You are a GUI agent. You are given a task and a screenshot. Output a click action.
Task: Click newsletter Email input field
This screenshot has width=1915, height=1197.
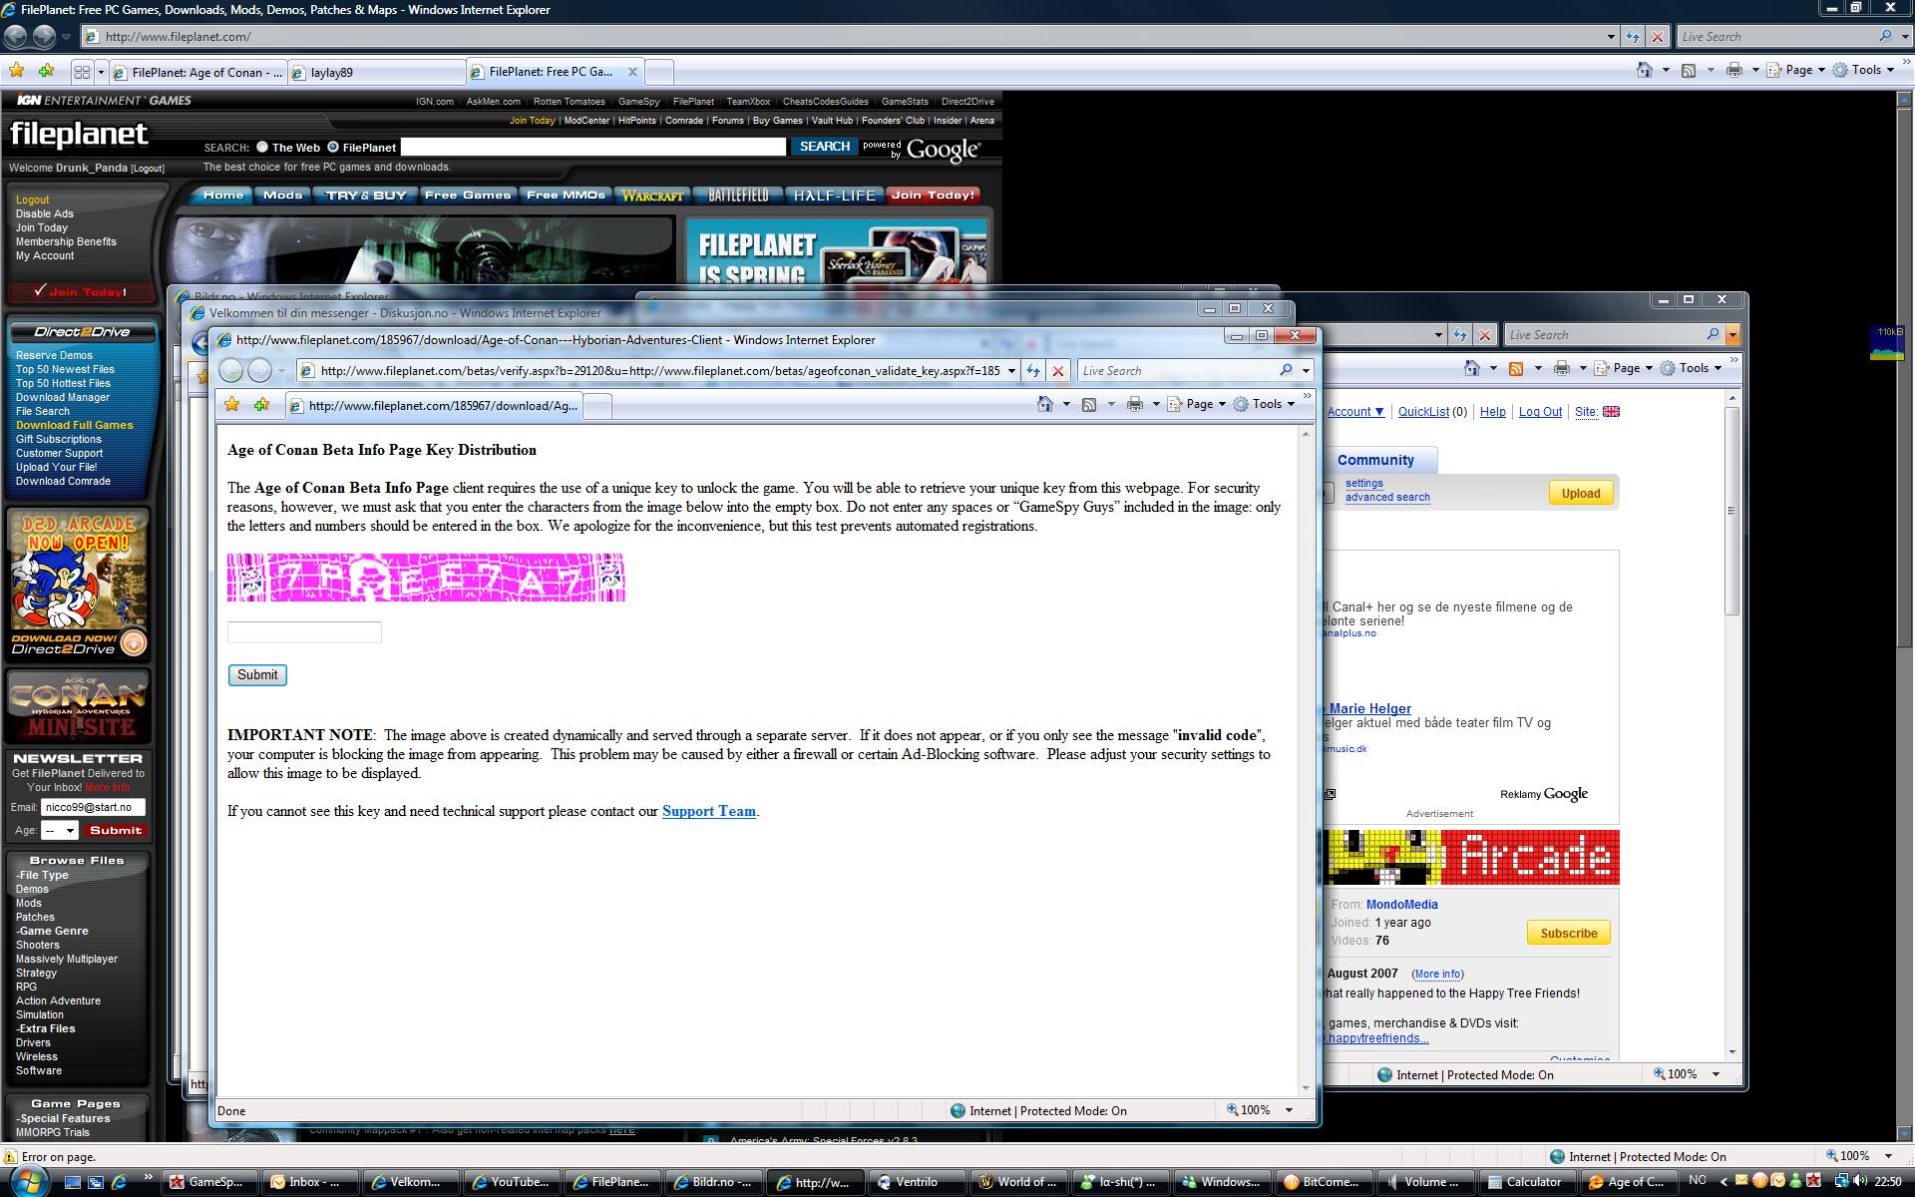coord(93,807)
